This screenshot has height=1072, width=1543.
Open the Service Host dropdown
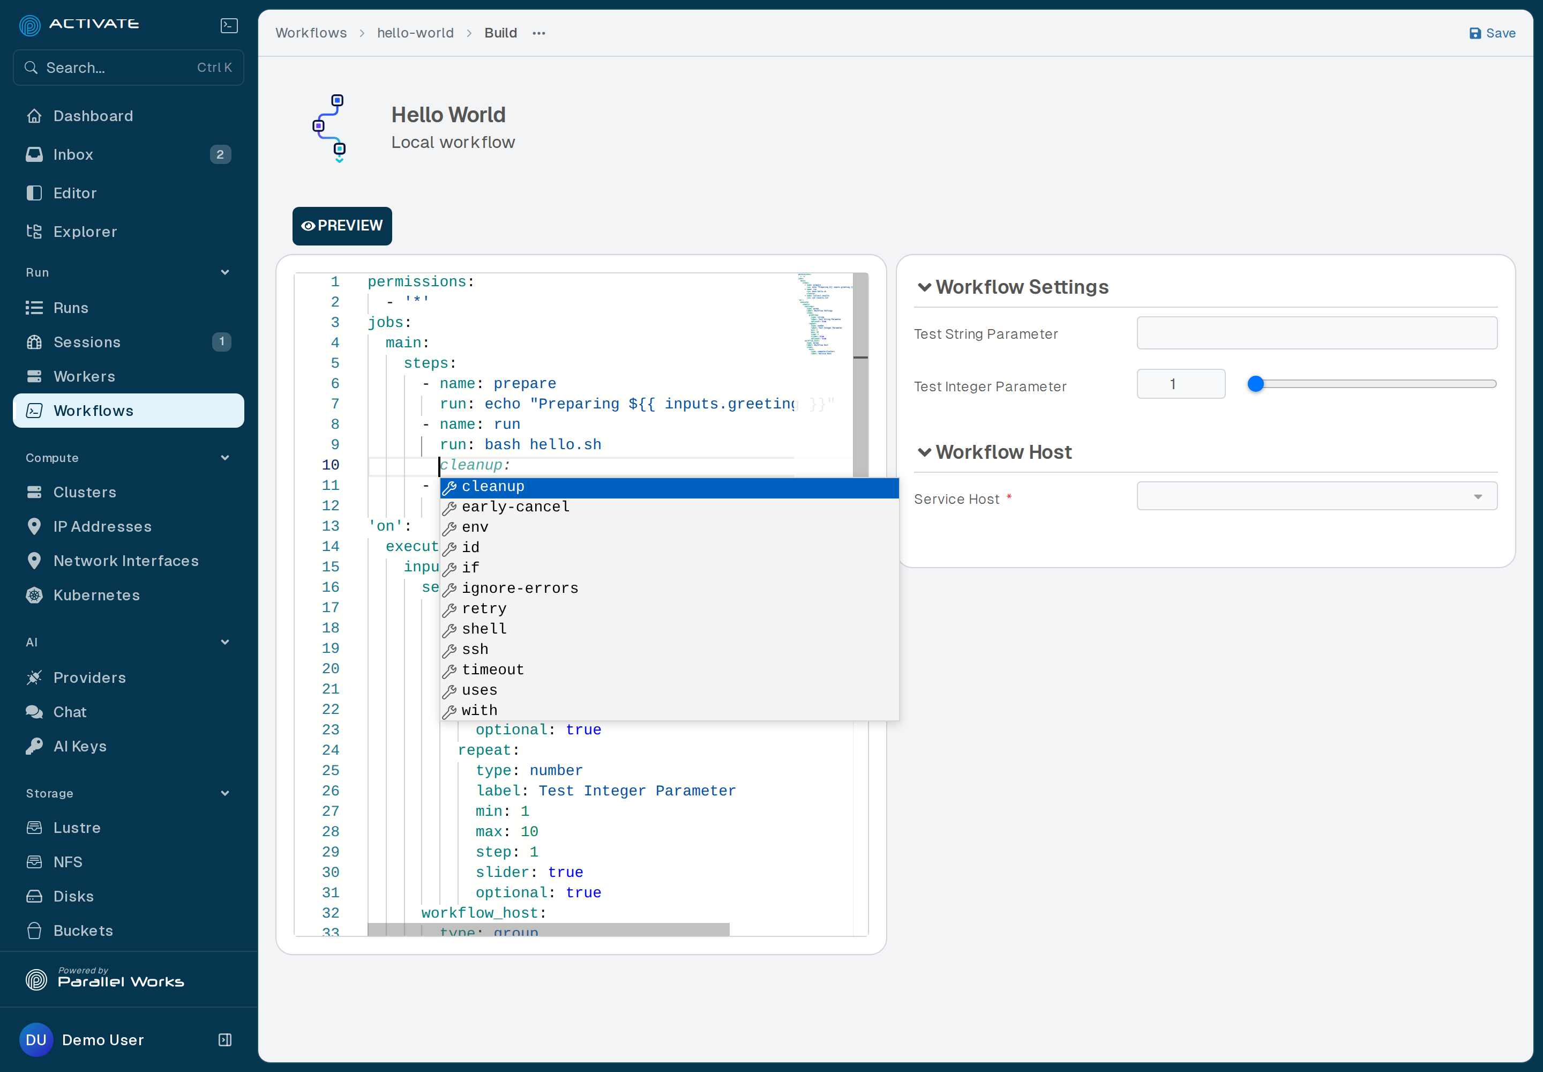tap(1316, 496)
